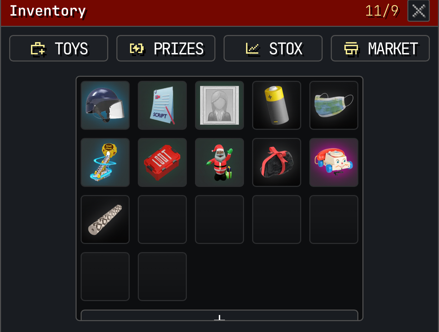The height and width of the screenshot is (332, 439).
Task: Pick the black bundle with red ribbon
Action: [x=277, y=162]
